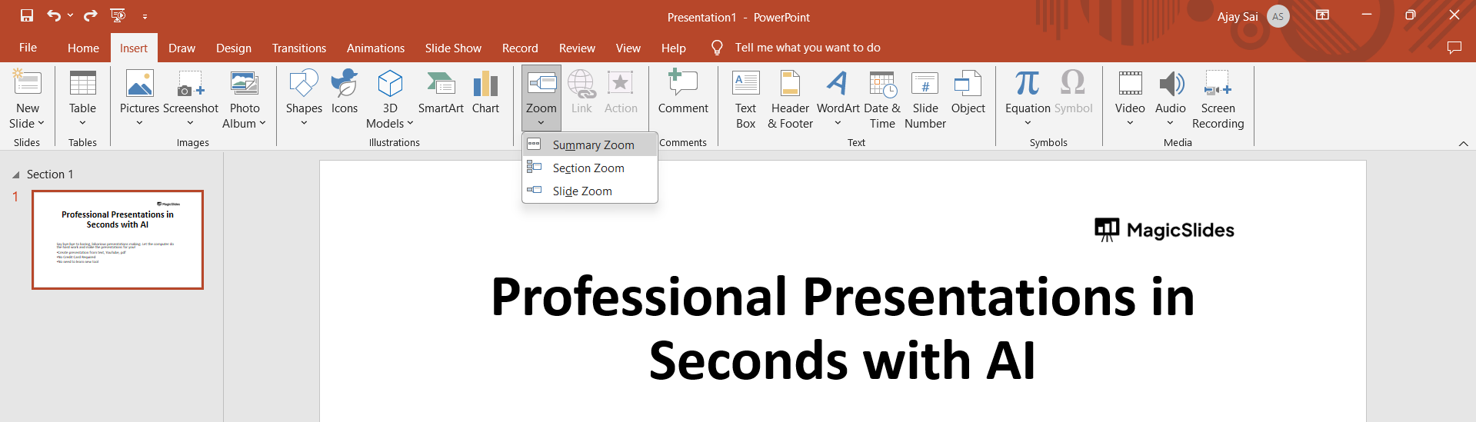Insert a Chart
Viewport: 1476px width, 422px height.
click(x=485, y=92)
